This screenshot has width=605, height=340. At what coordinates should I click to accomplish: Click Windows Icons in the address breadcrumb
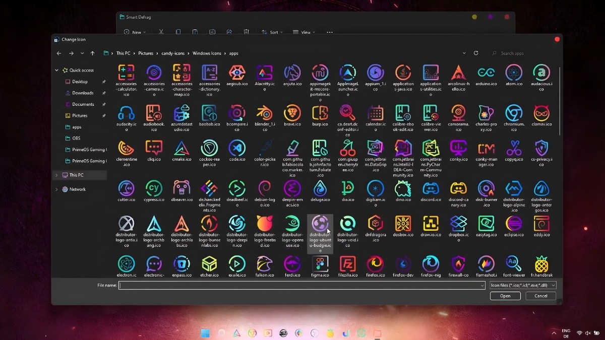(207, 53)
